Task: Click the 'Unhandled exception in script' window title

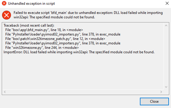Action: [x=31, y=4]
